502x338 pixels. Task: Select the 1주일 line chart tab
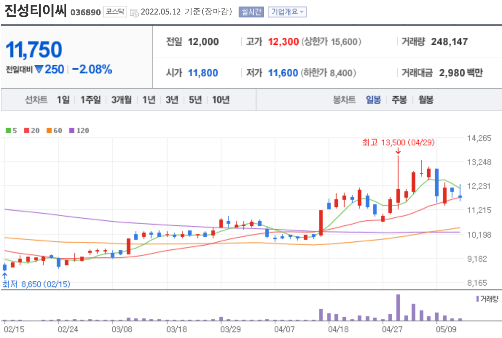(x=90, y=100)
